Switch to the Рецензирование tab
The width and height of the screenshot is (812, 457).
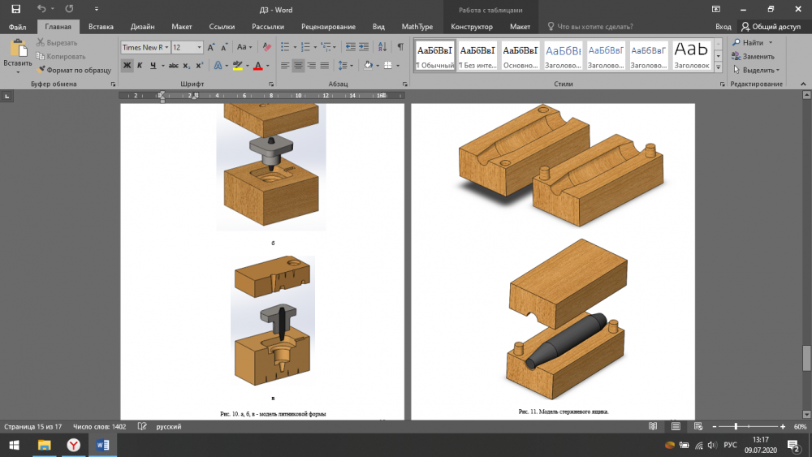[327, 27]
